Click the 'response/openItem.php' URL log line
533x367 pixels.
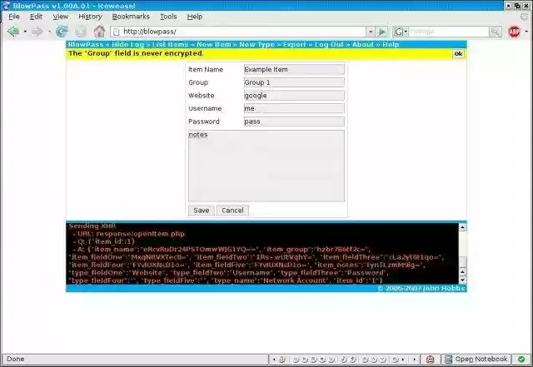point(129,234)
